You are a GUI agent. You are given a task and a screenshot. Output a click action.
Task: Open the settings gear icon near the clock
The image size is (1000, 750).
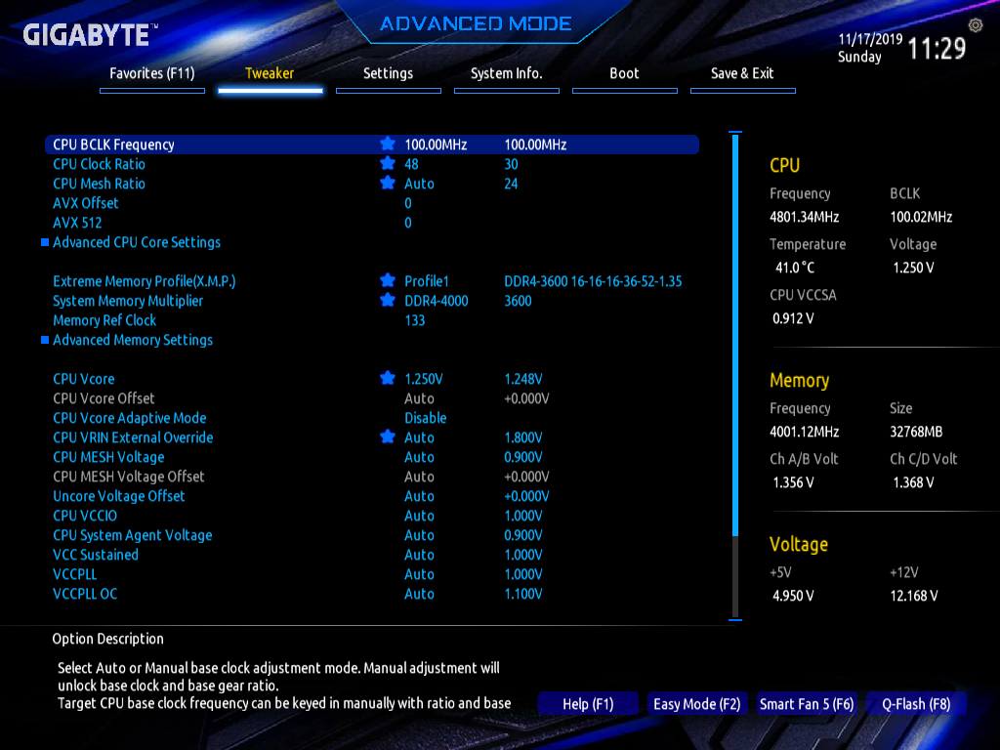point(976,25)
